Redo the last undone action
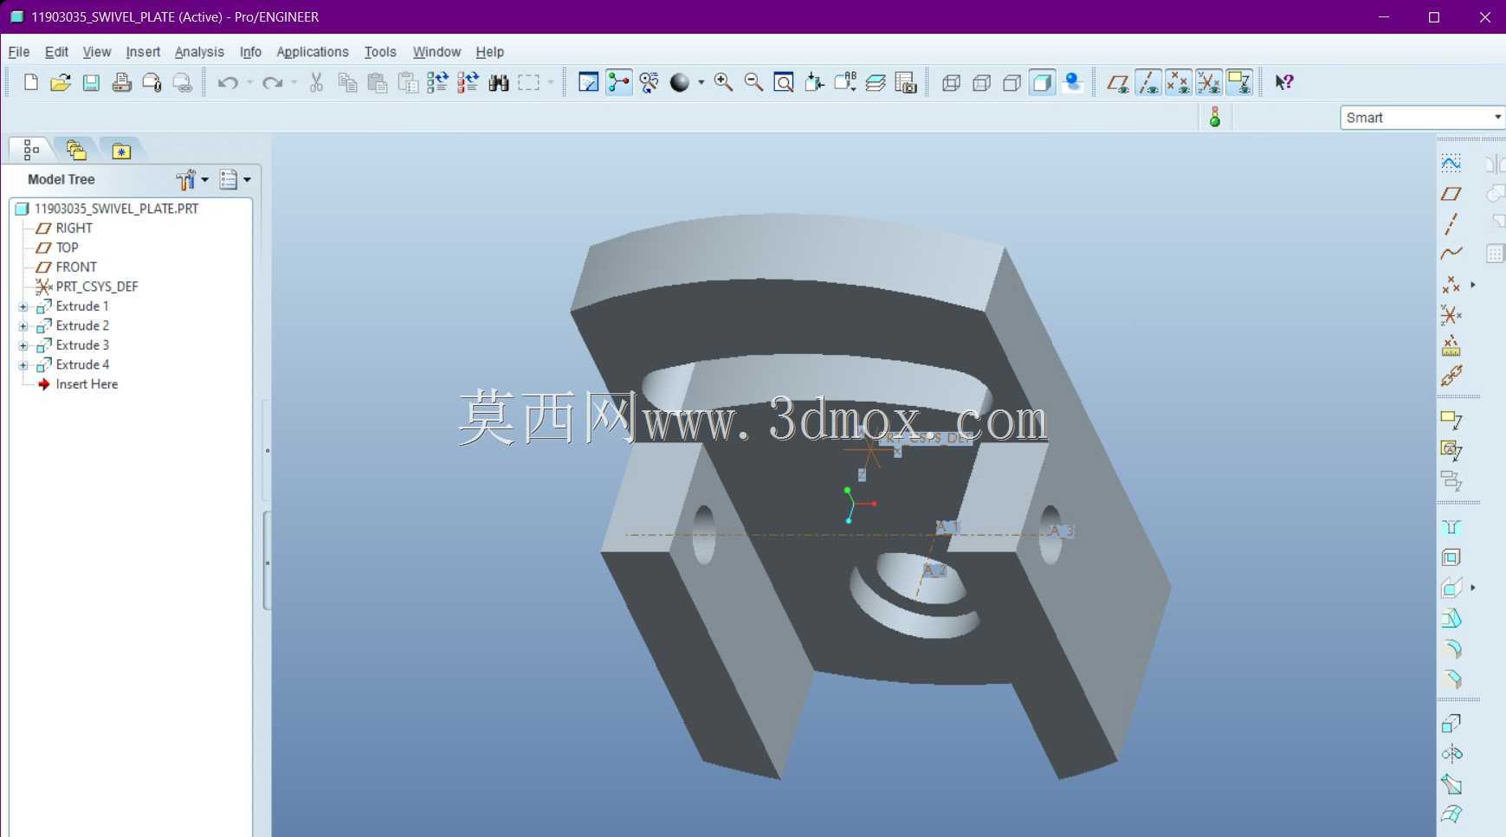The height and width of the screenshot is (837, 1506). coord(273,83)
